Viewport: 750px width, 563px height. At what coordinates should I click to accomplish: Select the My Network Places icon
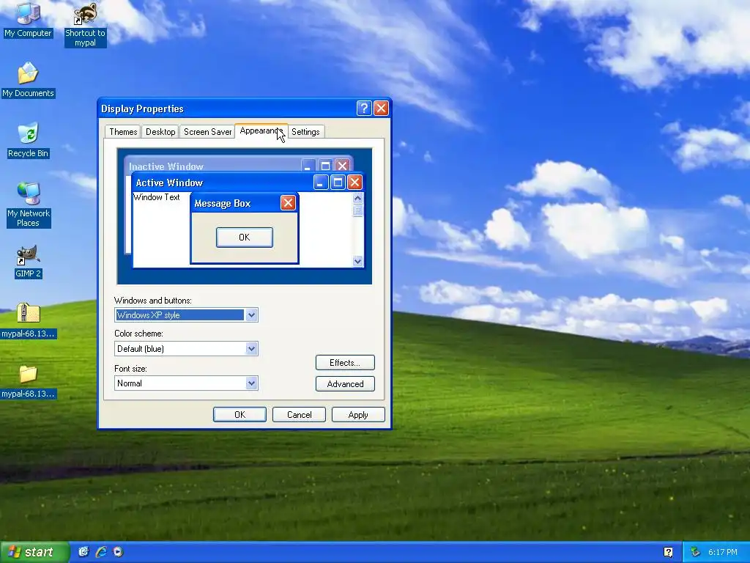pos(28,205)
